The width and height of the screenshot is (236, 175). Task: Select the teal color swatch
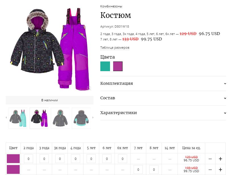tap(105, 66)
